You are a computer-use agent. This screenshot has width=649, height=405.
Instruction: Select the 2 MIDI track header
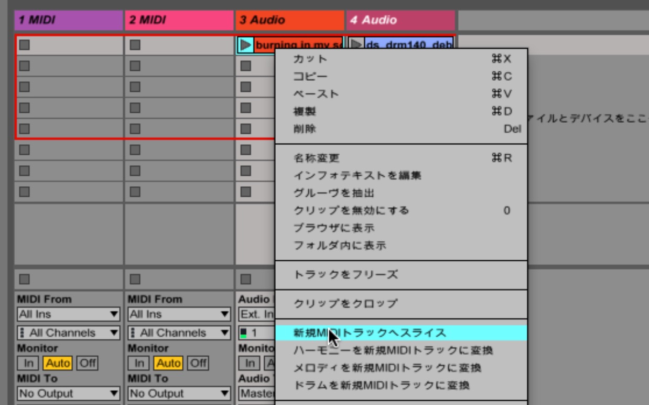pyautogui.click(x=179, y=20)
